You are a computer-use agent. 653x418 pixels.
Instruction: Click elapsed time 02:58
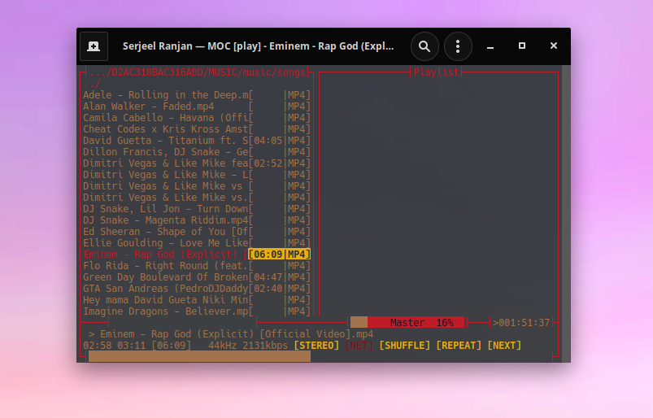[x=97, y=346]
